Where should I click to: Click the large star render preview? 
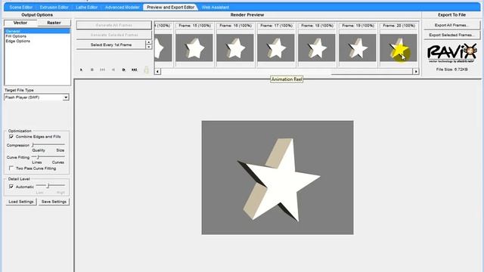278,178
